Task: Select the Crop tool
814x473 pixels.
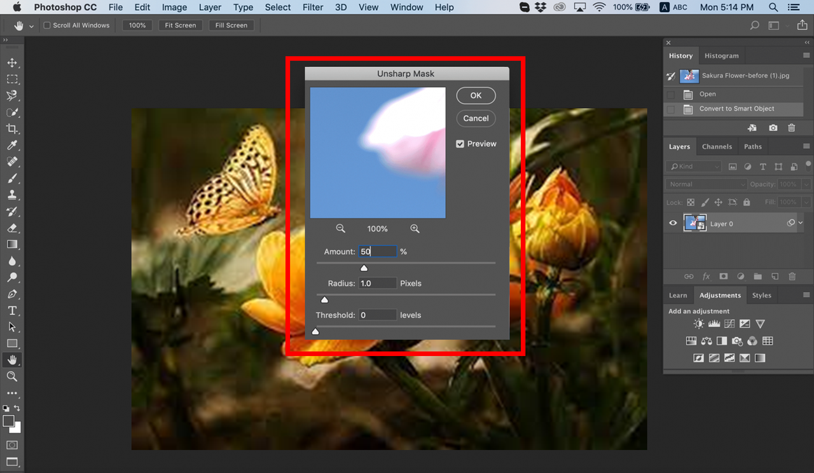Action: (13, 128)
